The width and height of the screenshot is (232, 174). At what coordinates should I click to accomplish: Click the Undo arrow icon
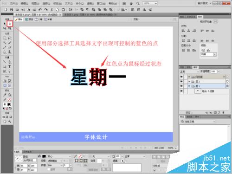click(40, 10)
